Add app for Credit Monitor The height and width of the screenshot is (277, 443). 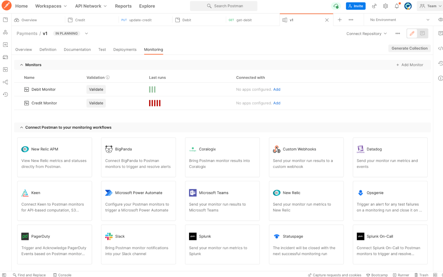[277, 103]
